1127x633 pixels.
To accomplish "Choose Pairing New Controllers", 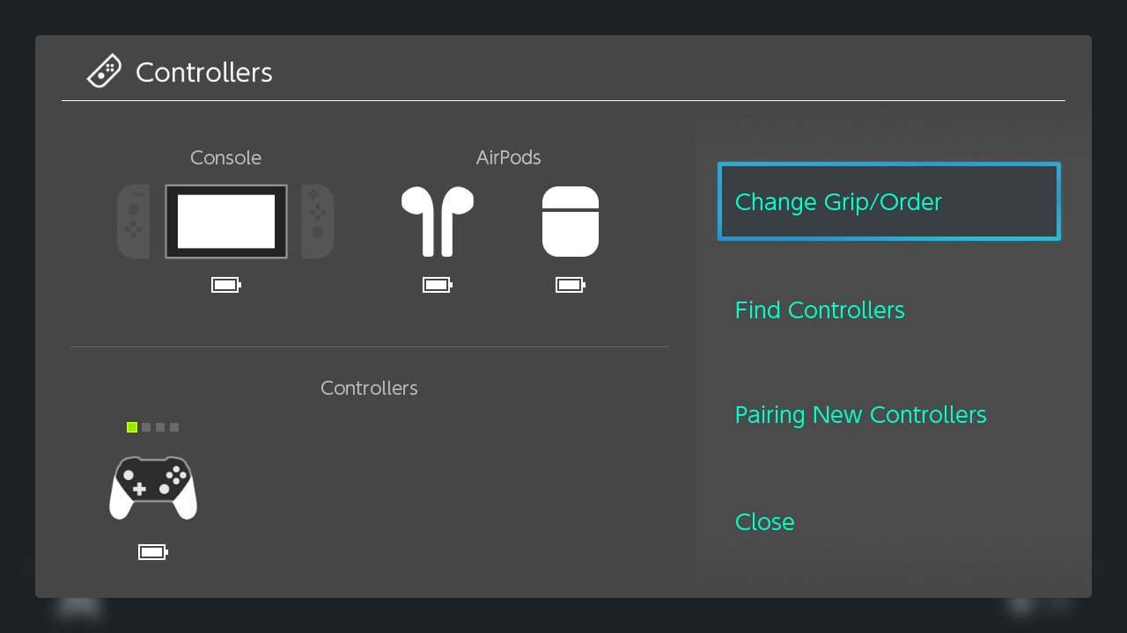I will coord(860,414).
